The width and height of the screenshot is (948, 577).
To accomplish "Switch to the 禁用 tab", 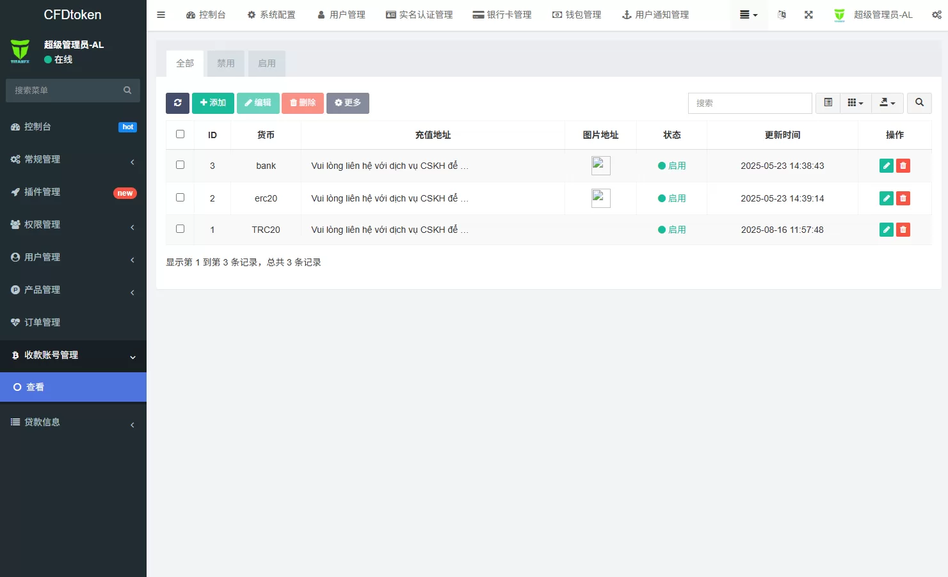I will coord(225,63).
